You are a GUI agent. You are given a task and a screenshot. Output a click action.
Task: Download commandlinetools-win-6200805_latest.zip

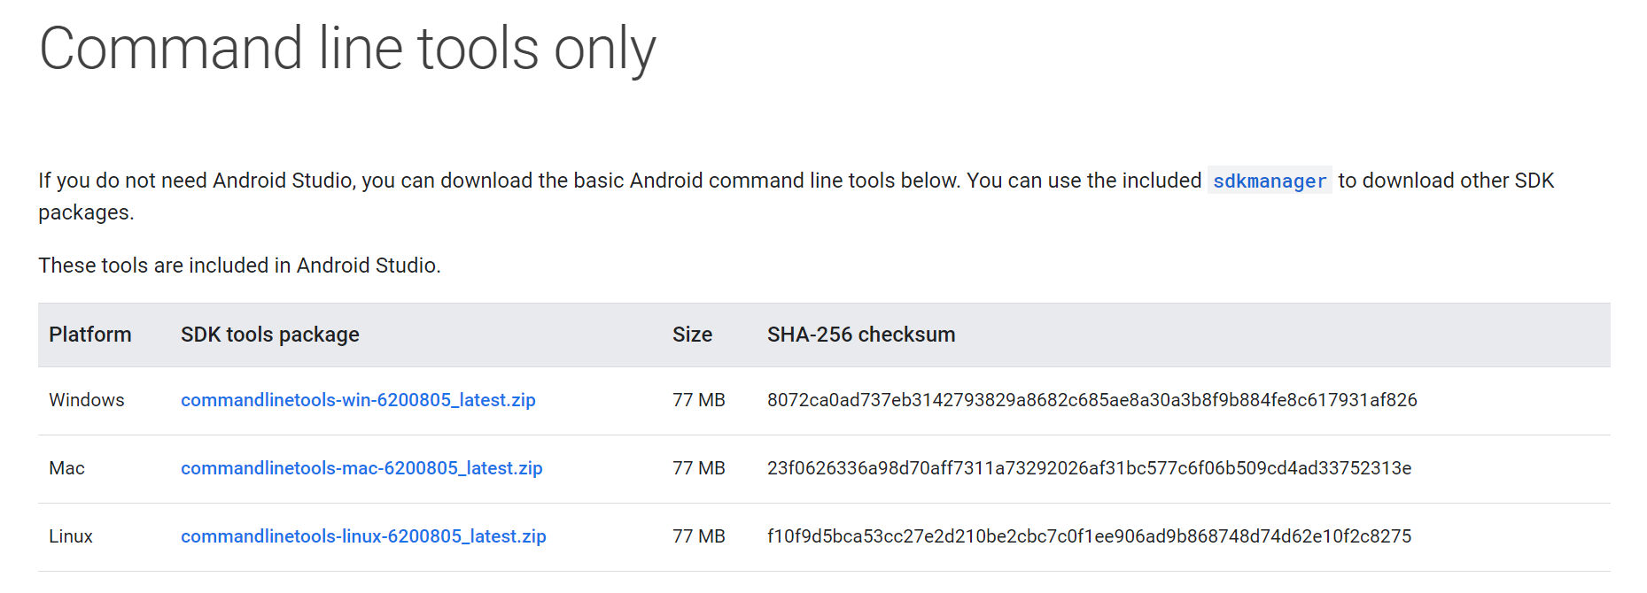pyautogui.click(x=358, y=400)
